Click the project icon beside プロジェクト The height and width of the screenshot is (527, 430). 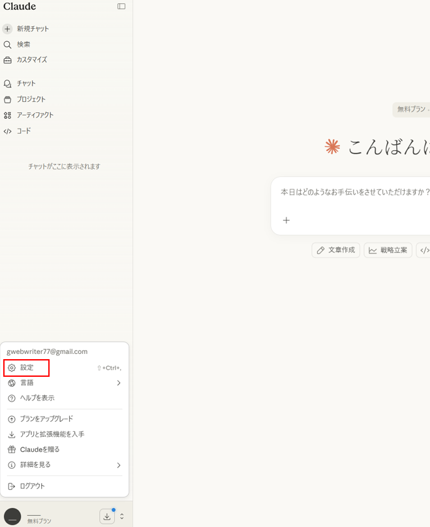pyautogui.click(x=7, y=99)
